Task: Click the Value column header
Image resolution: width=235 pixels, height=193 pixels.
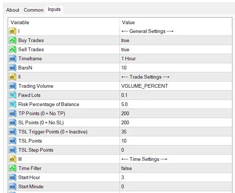Action: pyautogui.click(x=128, y=22)
